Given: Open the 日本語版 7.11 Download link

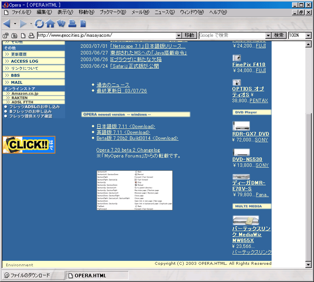Looking at the screenshot, I should click(126, 127).
